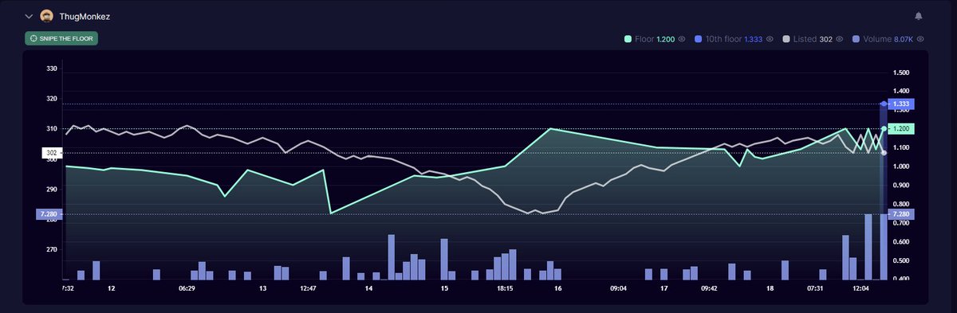The width and height of the screenshot is (957, 313).
Task: Click the 10th floor 1.333 legend label
Action: (x=734, y=38)
